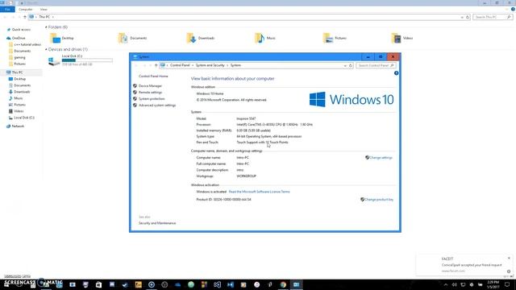This screenshot has height=290, width=516.
Task: Collapse the Folders group
Action: pos(46,27)
